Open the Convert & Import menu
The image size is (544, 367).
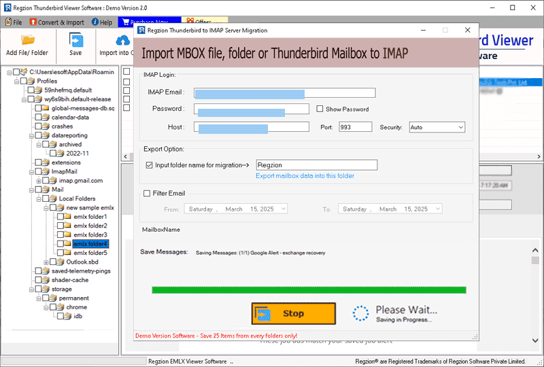57,22
